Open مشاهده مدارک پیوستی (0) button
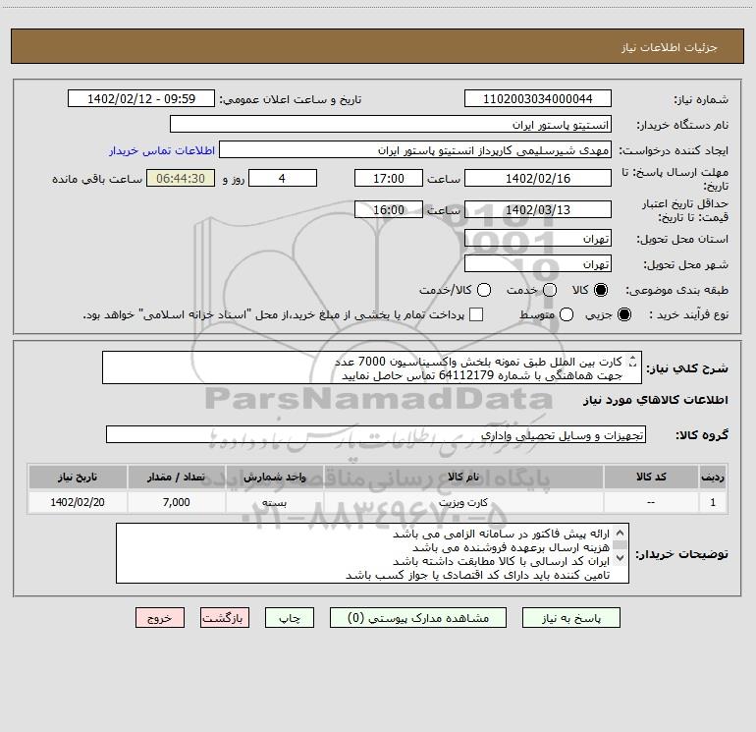Image resolution: width=756 pixels, height=732 pixels. (x=418, y=618)
